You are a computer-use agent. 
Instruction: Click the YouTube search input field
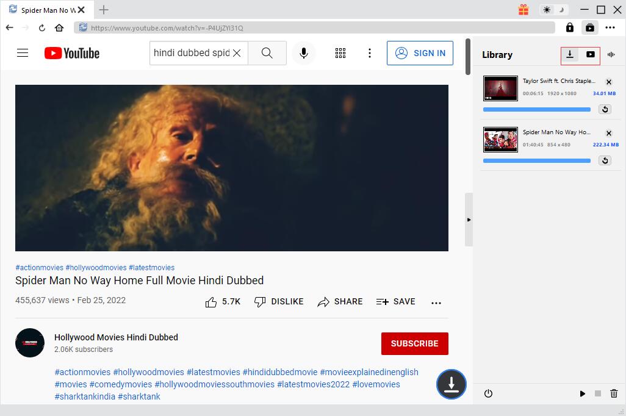(x=191, y=53)
